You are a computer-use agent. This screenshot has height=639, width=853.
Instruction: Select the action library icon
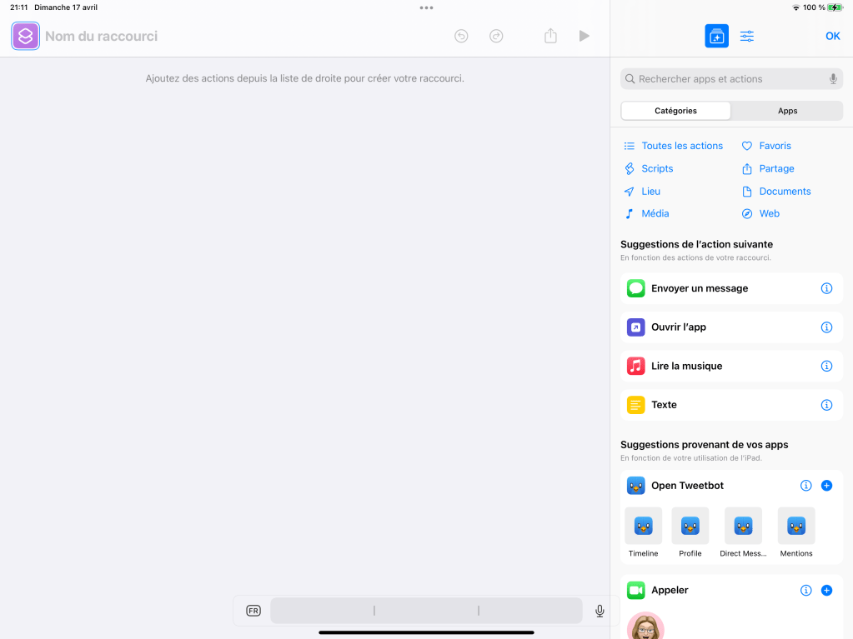click(716, 36)
